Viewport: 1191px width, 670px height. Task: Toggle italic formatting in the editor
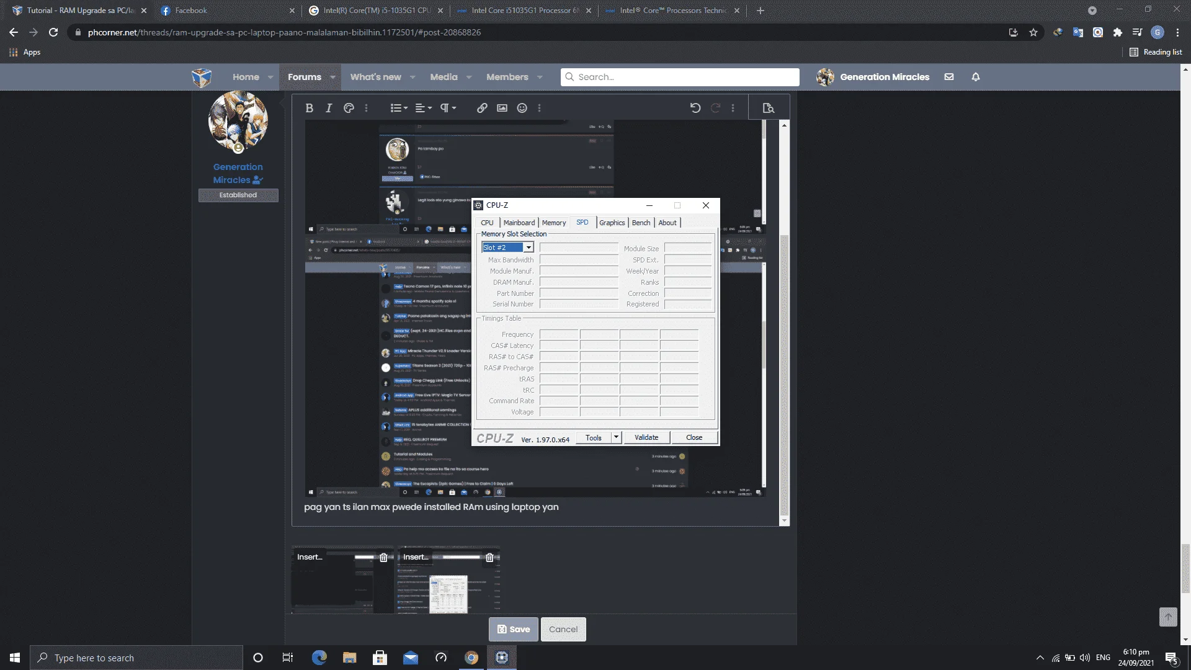(329, 108)
